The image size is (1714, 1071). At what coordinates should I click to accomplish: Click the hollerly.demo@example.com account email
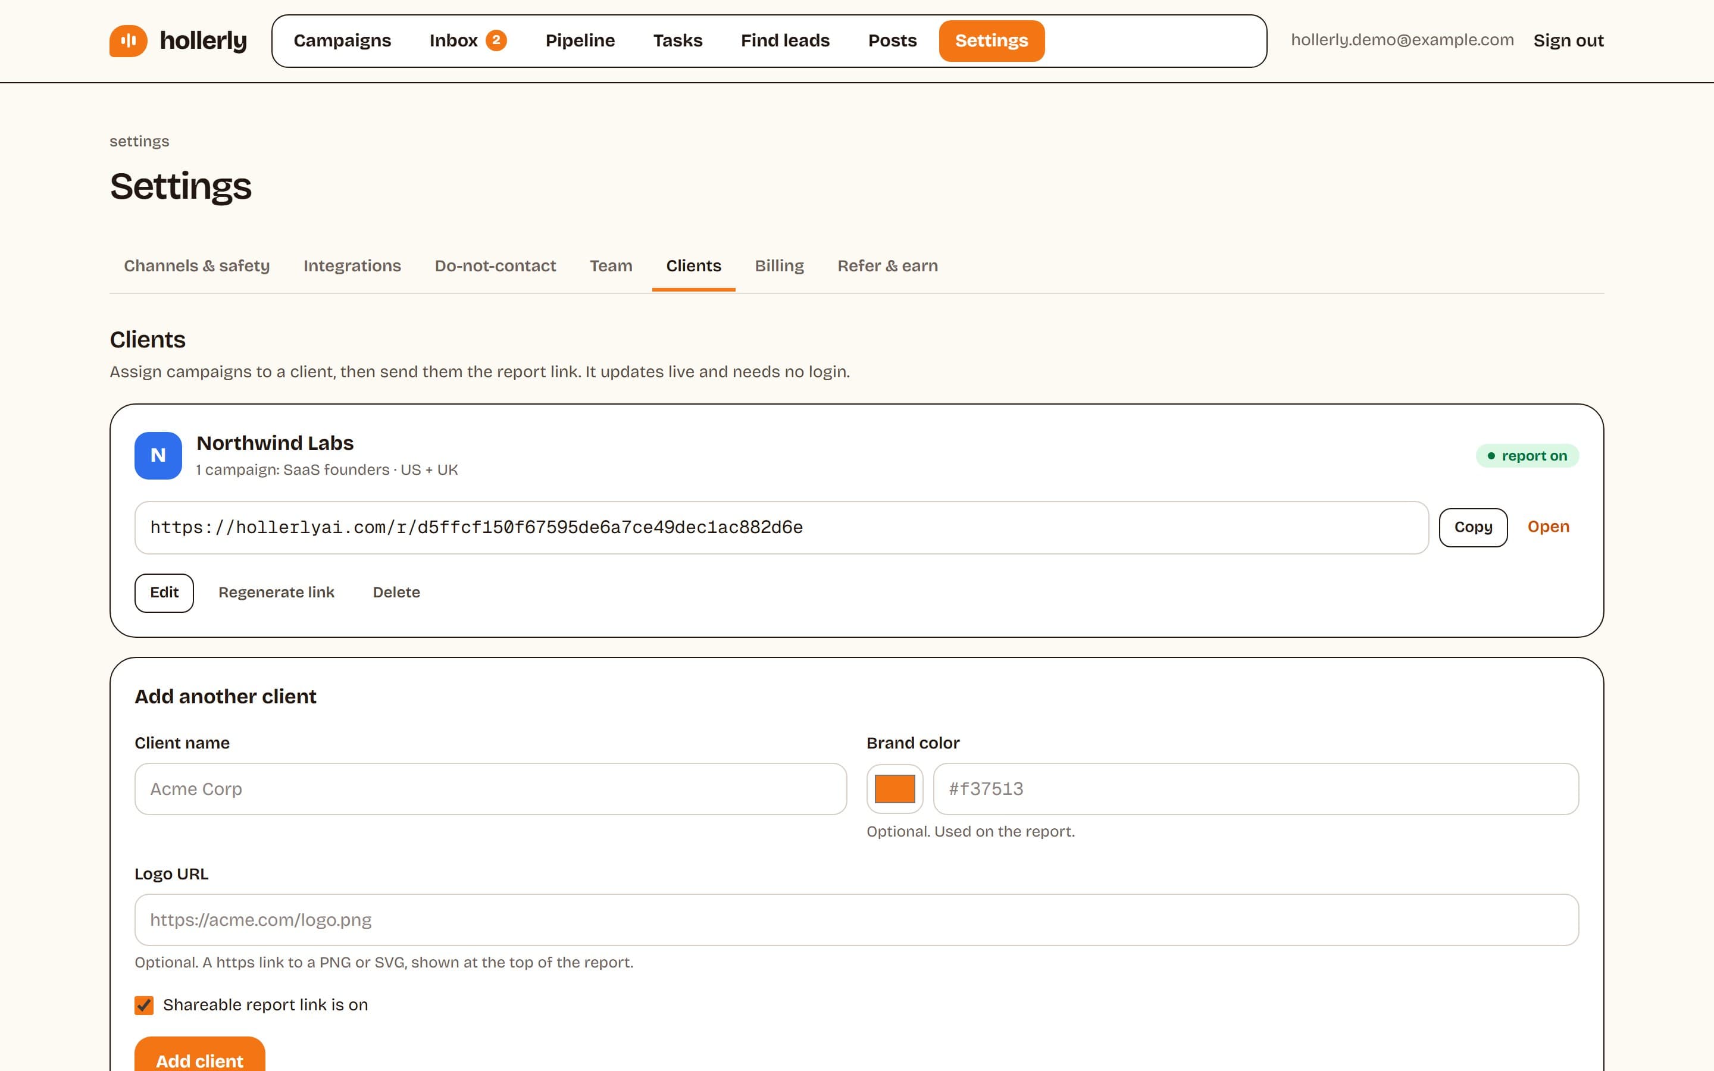(1402, 40)
